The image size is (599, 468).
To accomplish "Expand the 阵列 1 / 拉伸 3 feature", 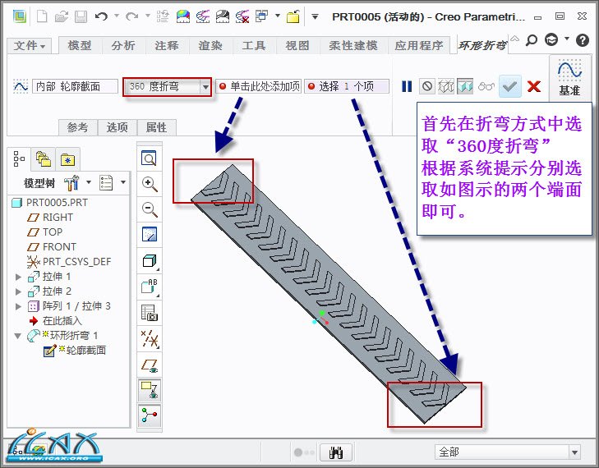I will tap(18, 306).
